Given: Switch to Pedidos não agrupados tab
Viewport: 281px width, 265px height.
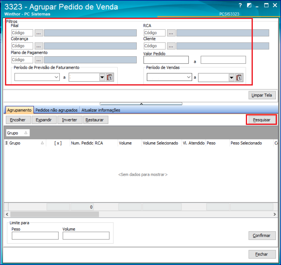Looking at the screenshot, I should [x=56, y=110].
